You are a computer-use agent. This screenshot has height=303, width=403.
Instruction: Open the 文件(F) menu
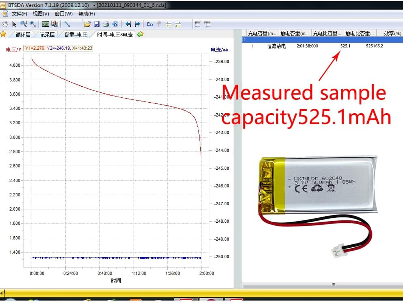pos(19,14)
